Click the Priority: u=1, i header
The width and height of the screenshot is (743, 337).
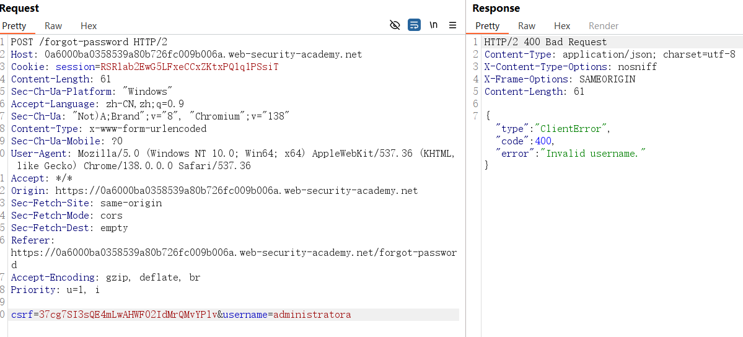point(55,289)
